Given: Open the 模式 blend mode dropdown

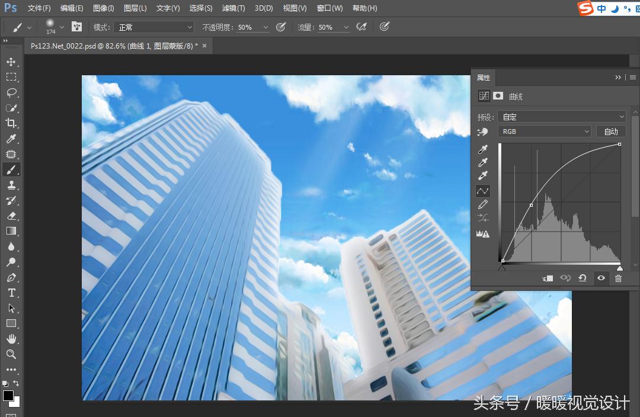Looking at the screenshot, I should point(155,27).
